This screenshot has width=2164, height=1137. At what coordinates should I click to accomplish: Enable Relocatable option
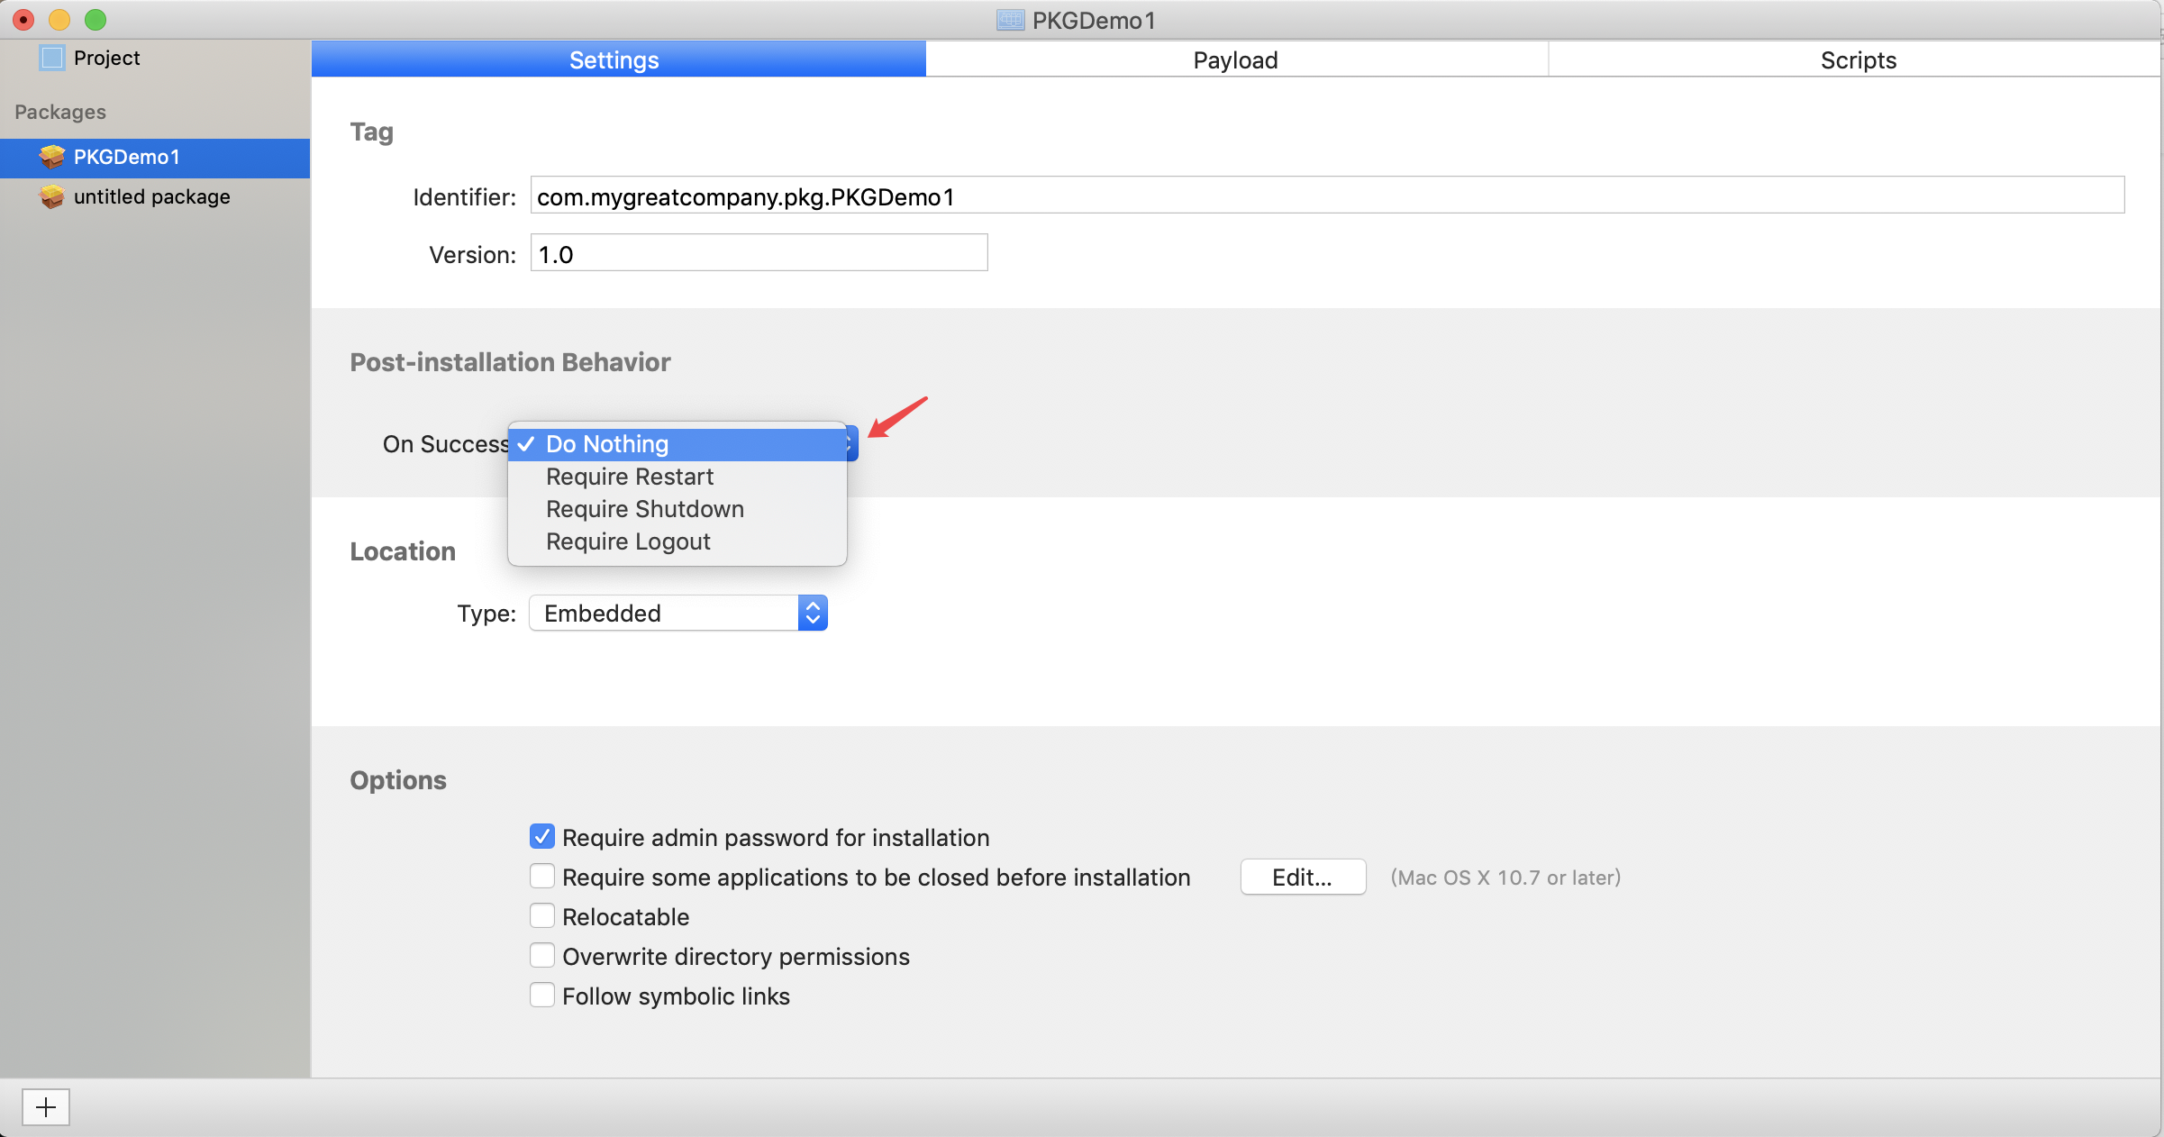coord(541,915)
